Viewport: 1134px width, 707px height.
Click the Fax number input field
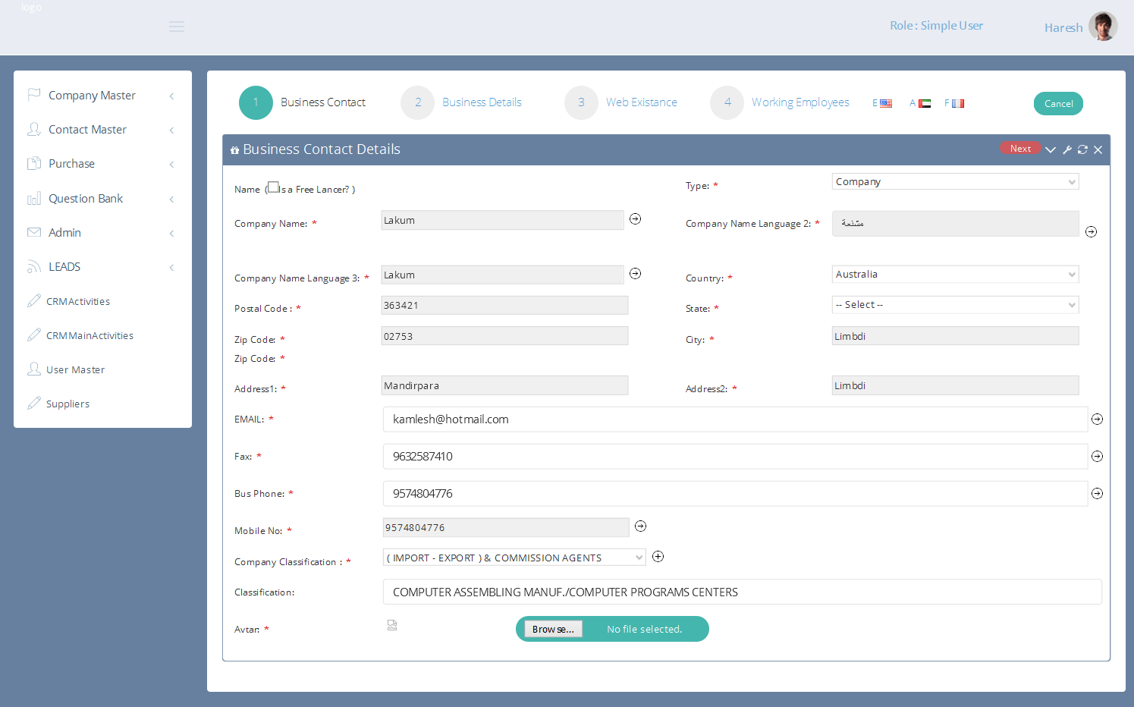pos(735,457)
